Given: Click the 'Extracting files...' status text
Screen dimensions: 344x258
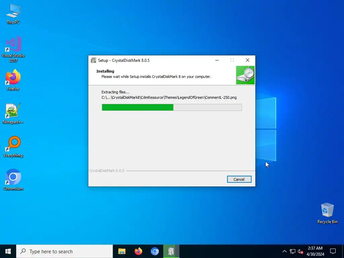Looking at the screenshot, I should [x=116, y=92].
